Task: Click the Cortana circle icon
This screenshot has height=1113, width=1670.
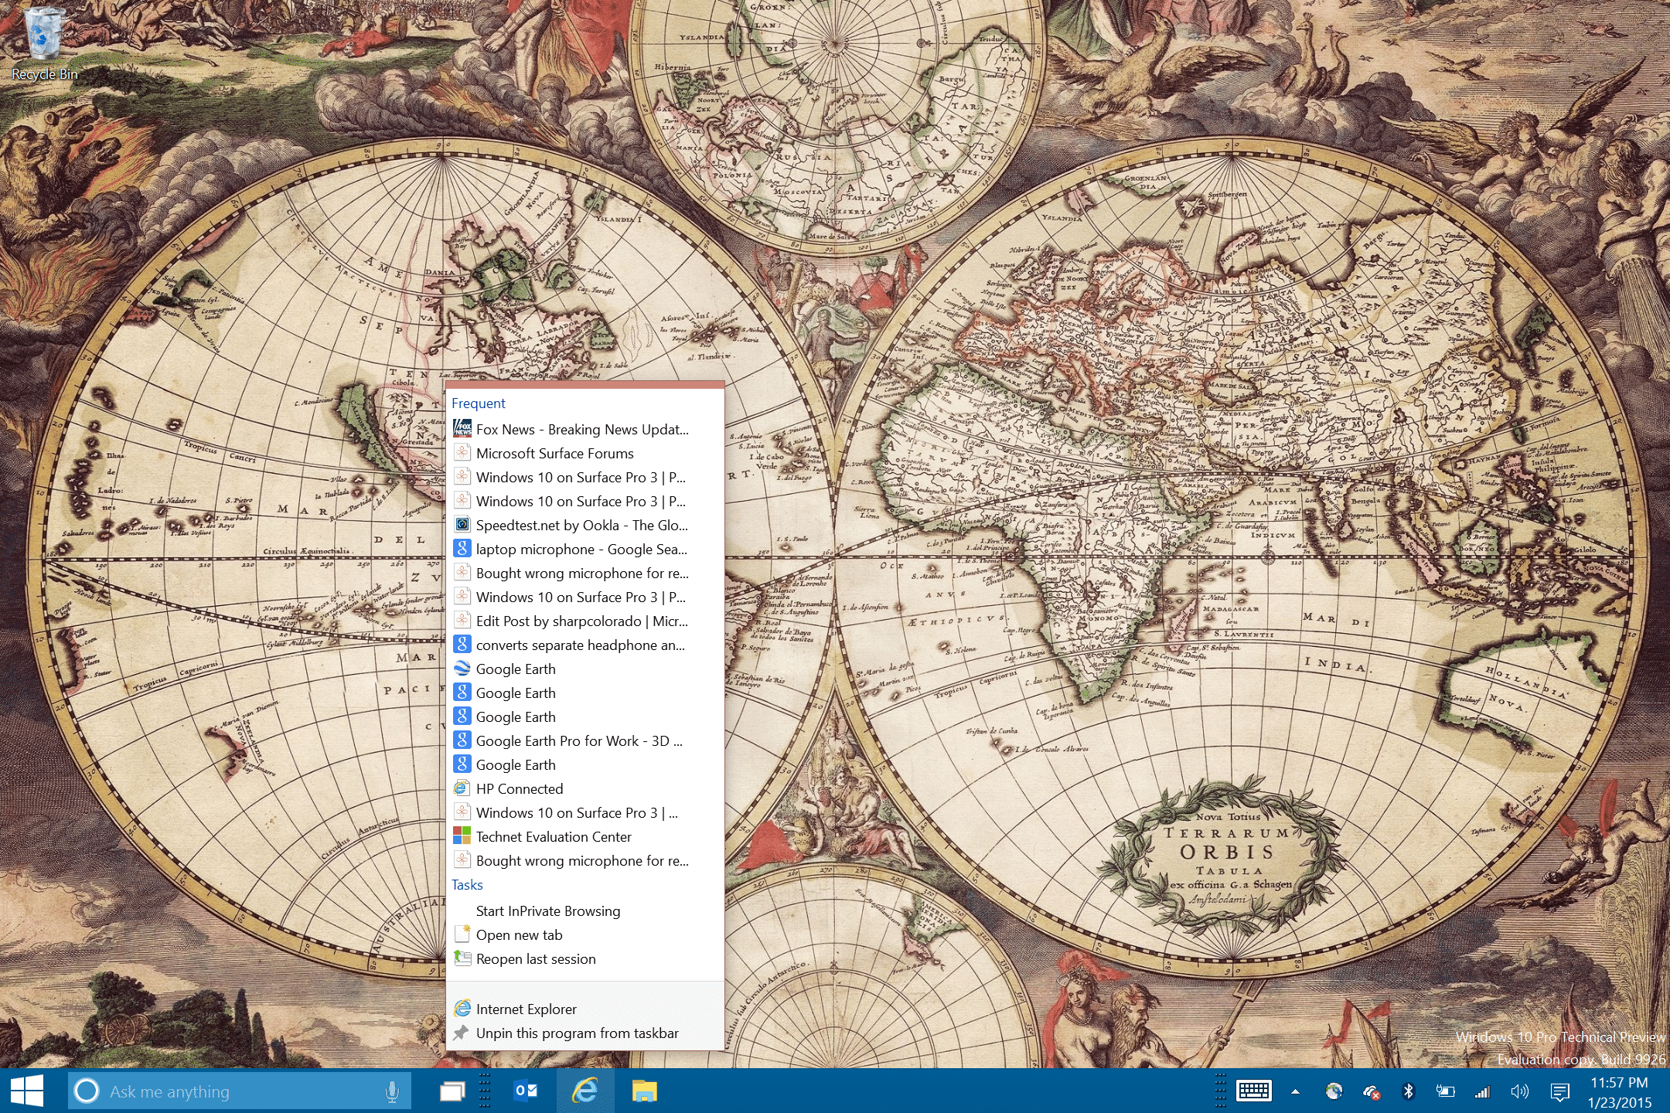Action: click(87, 1091)
